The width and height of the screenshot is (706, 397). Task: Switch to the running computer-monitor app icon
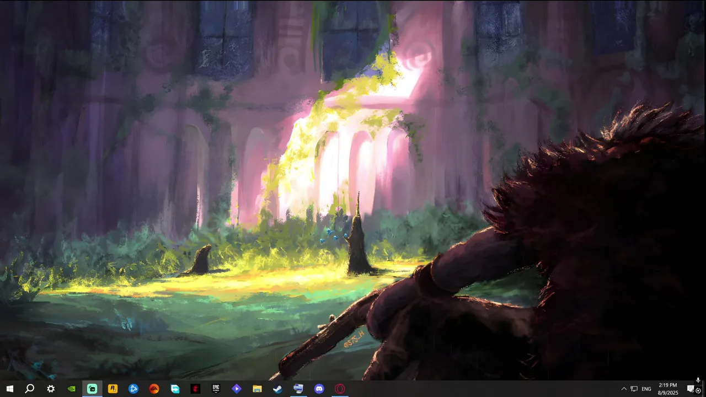coord(298,389)
